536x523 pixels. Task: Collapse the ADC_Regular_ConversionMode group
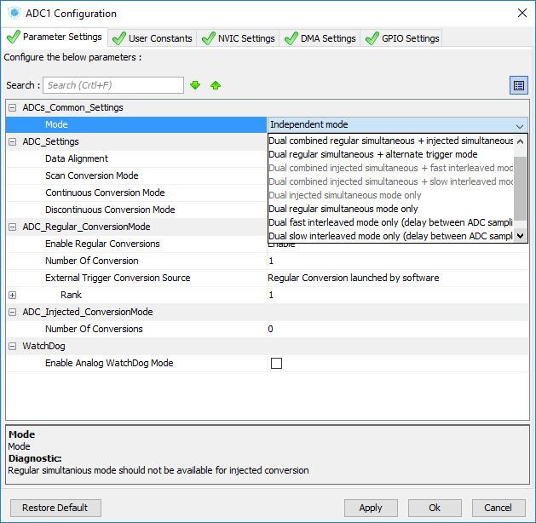coord(12,227)
